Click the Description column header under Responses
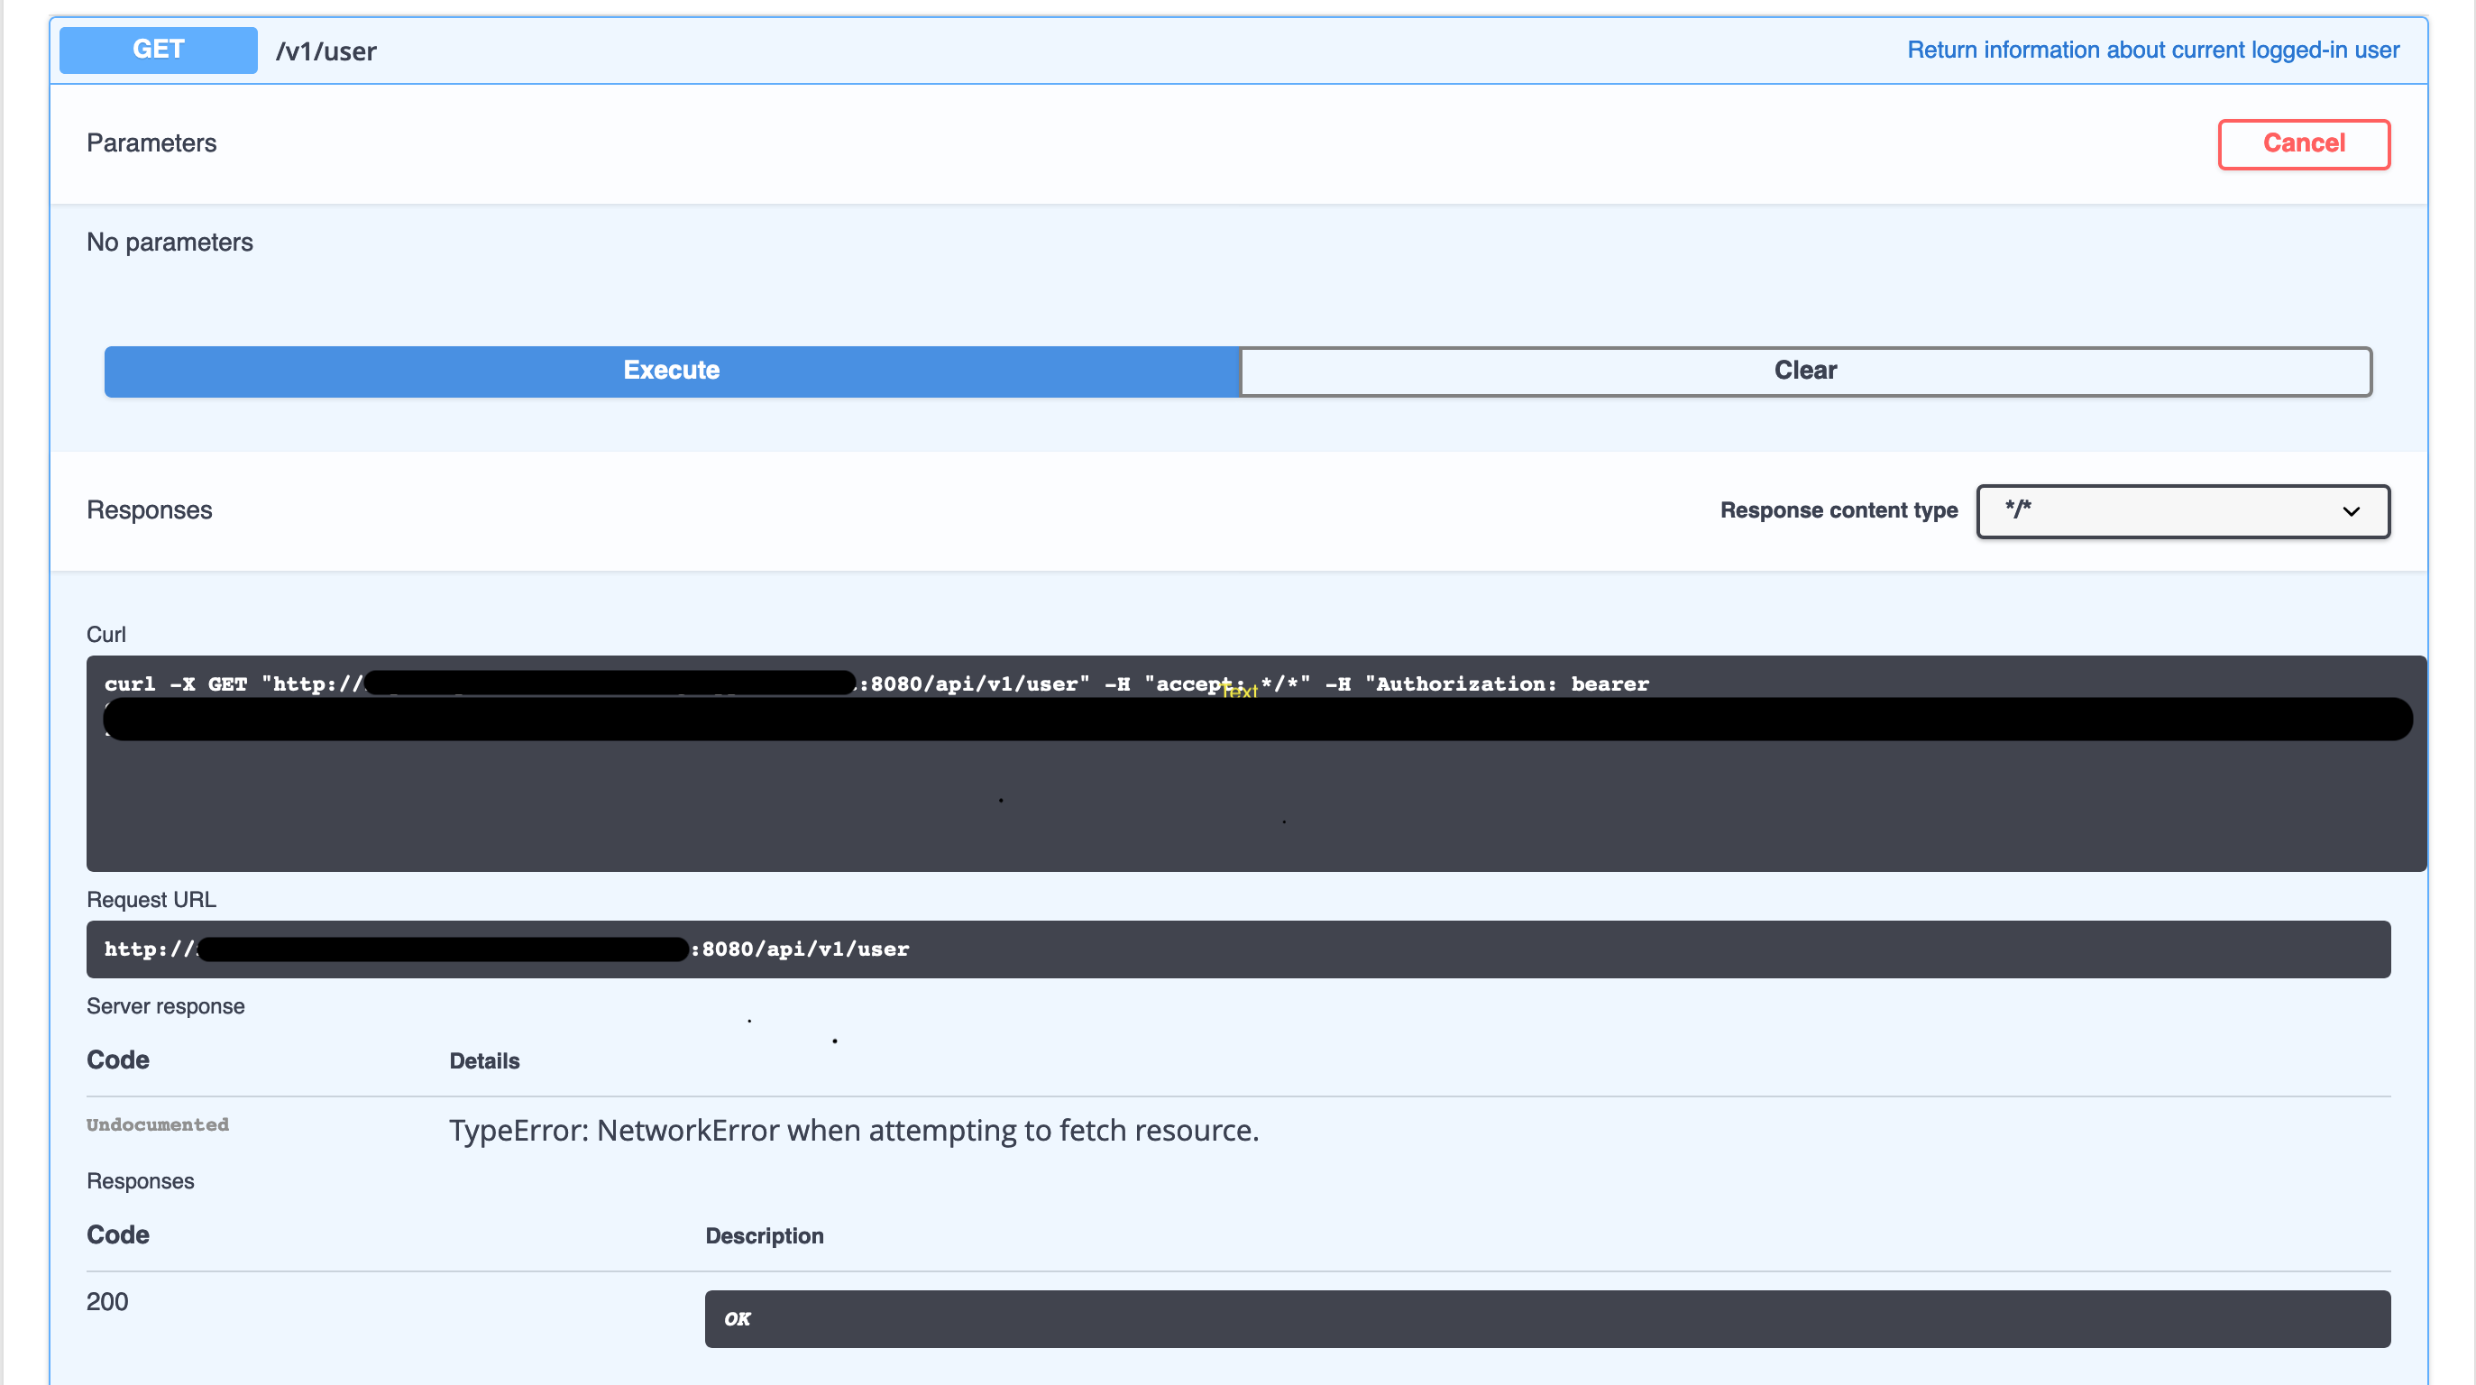Image resolution: width=2476 pixels, height=1385 pixels. (766, 1236)
